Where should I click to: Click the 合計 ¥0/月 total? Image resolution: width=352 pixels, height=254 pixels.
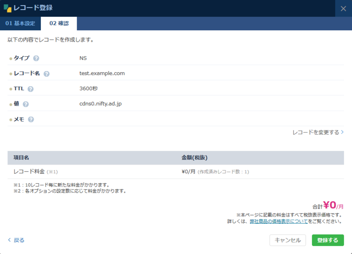coord(328,205)
